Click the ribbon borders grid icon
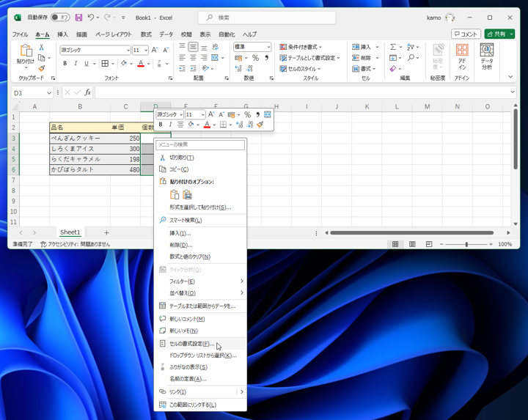Image resolution: width=528 pixels, height=420 pixels. click(x=105, y=63)
